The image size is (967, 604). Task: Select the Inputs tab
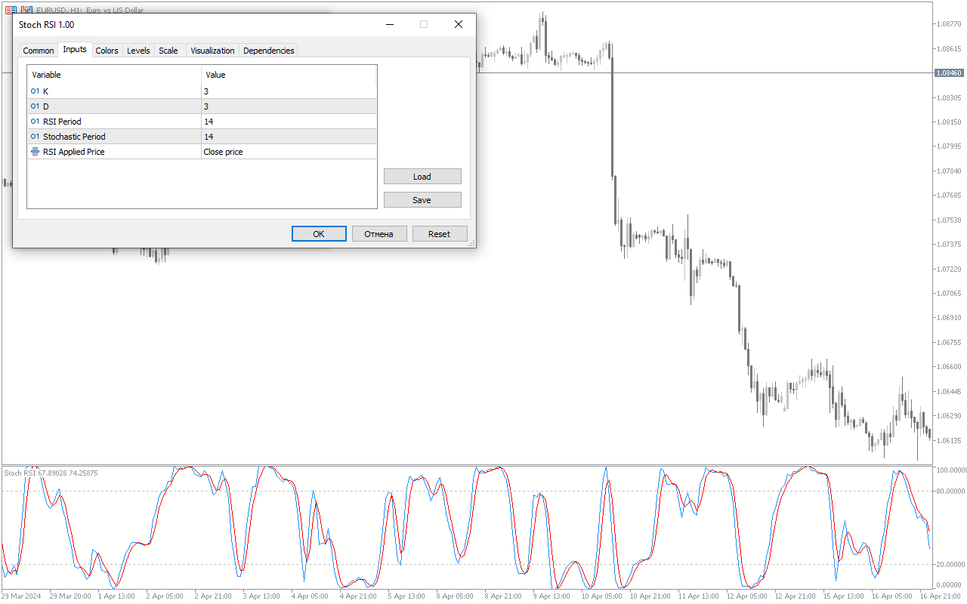pyautogui.click(x=75, y=49)
